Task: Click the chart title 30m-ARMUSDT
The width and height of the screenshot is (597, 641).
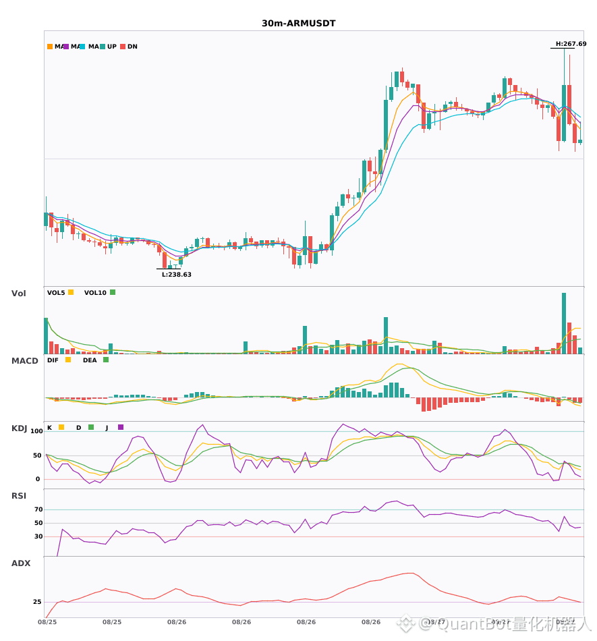Action: coord(298,24)
